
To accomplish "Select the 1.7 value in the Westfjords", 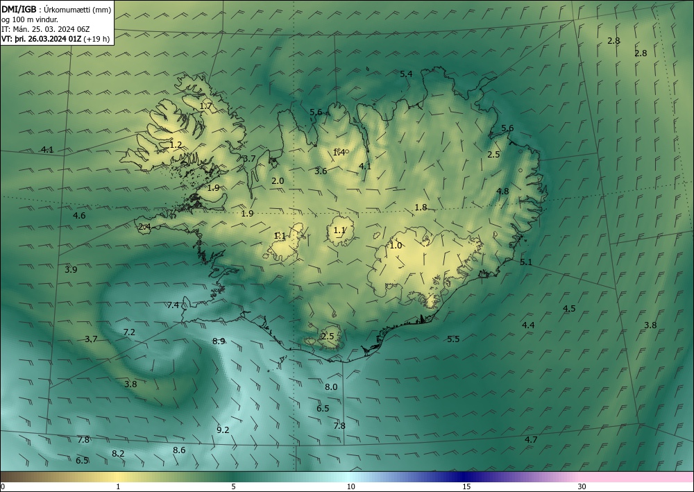I will click(206, 105).
